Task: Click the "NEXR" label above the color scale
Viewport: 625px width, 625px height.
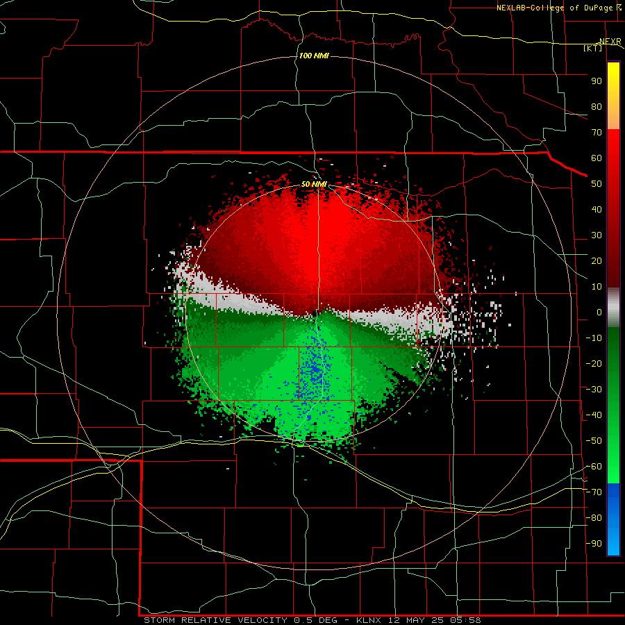Action: pos(610,42)
